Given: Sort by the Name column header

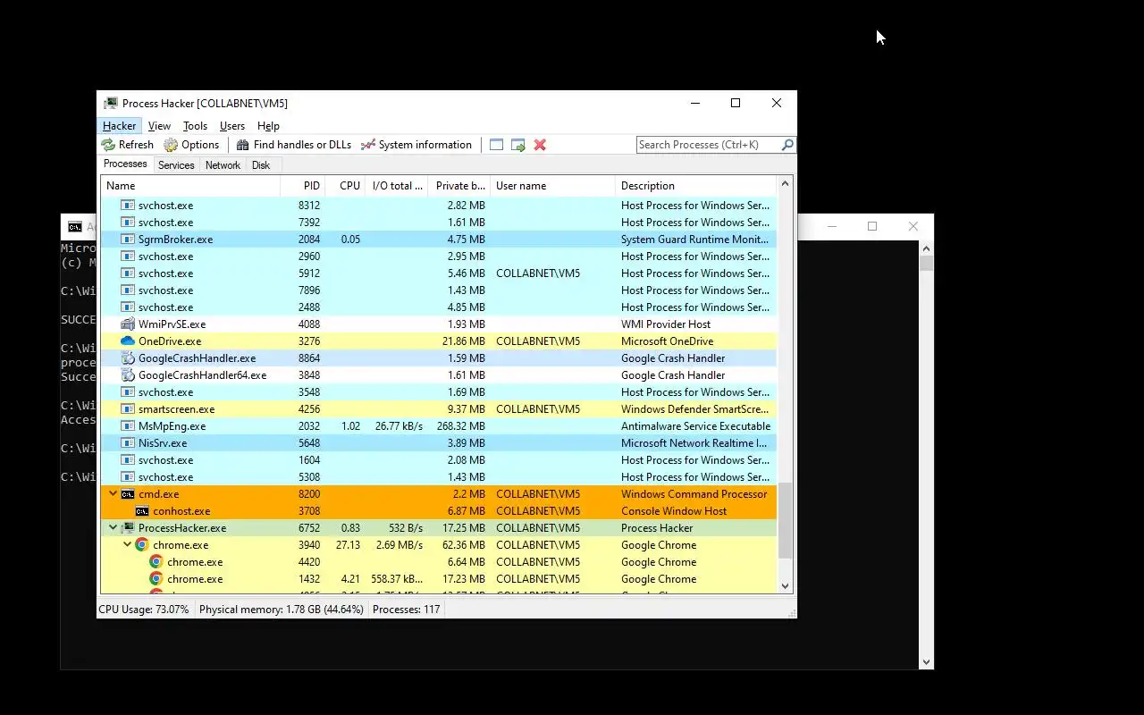Looking at the screenshot, I should click(x=190, y=186).
